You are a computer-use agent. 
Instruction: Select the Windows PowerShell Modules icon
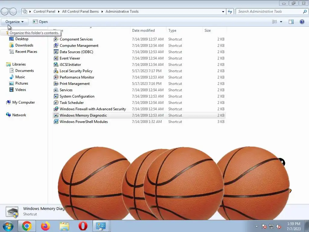tap(56, 122)
